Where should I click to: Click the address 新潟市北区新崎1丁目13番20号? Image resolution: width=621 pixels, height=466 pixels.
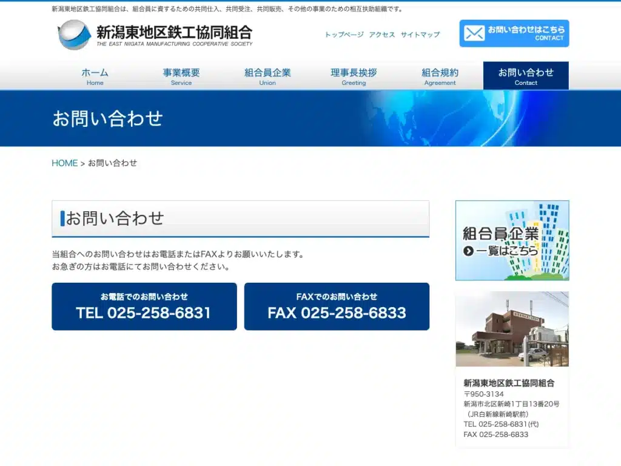click(x=511, y=404)
